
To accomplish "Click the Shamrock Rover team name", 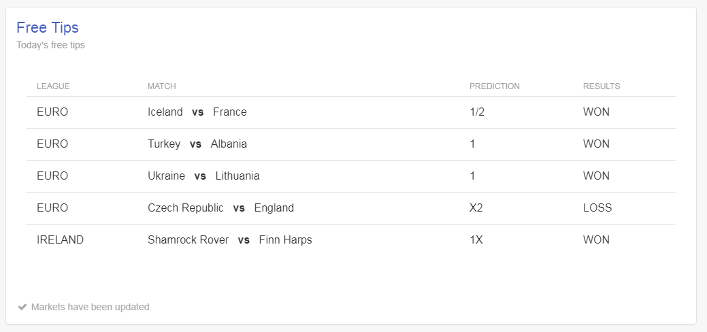I will point(188,240).
